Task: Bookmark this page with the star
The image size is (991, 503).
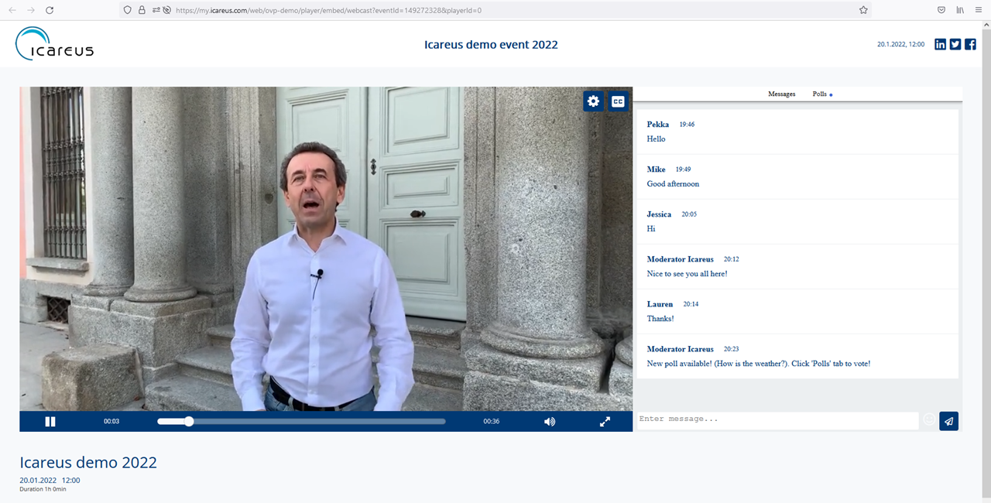Action: (863, 10)
